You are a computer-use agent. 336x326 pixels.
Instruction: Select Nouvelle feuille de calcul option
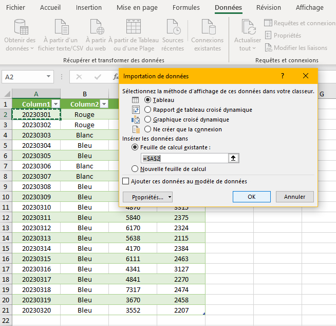(135, 169)
